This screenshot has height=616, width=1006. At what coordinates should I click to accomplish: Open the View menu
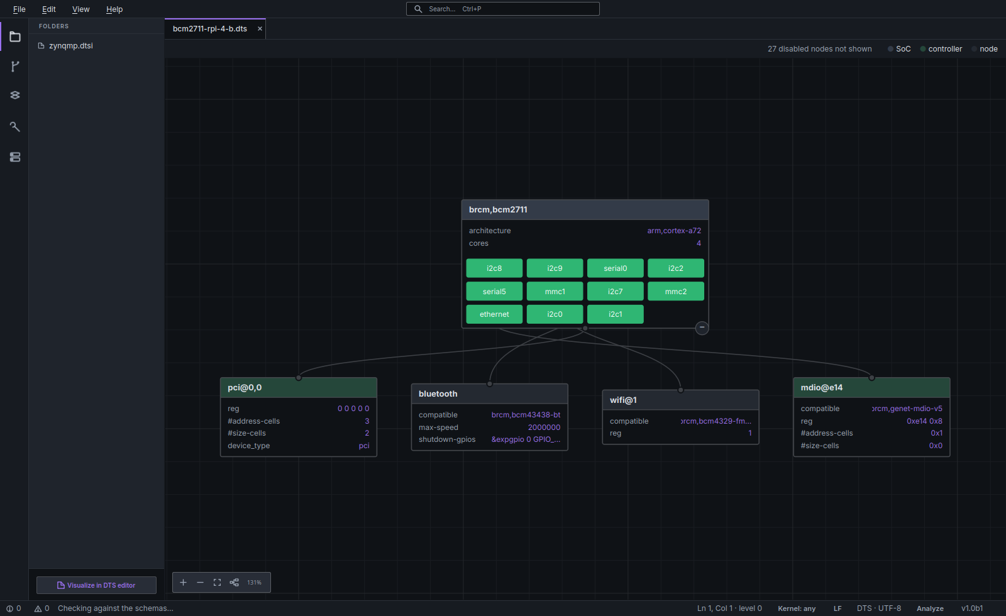coord(81,9)
